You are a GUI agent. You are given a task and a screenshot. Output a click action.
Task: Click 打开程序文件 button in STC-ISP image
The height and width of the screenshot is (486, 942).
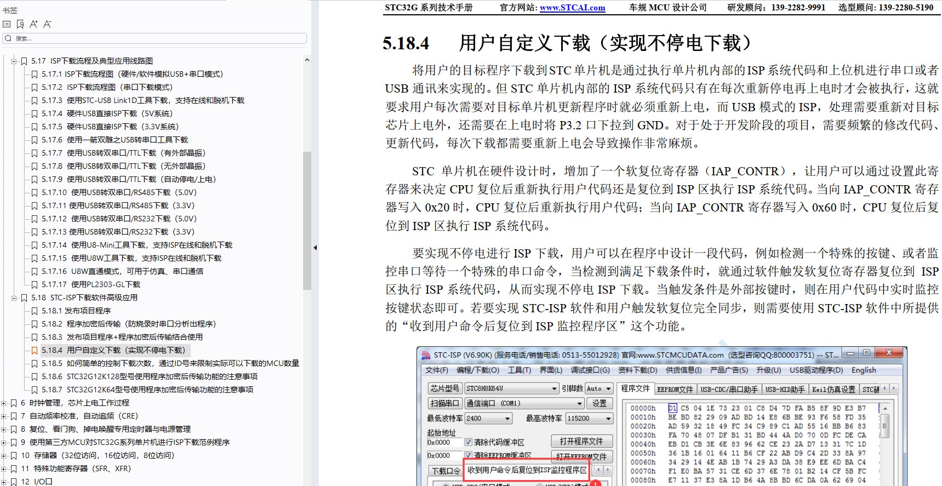pos(581,442)
